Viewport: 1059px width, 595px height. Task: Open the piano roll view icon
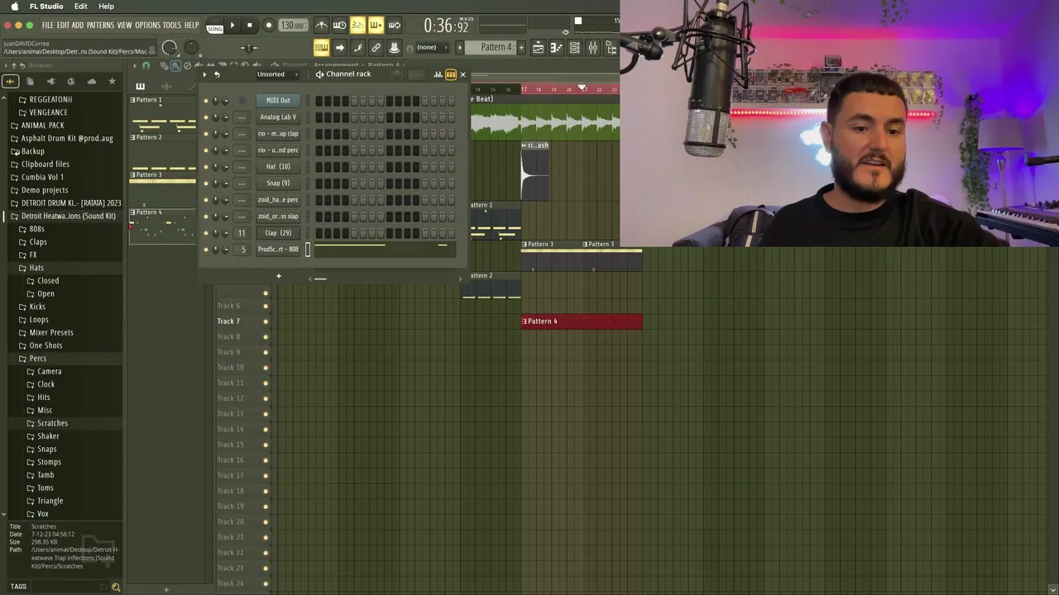[556, 48]
